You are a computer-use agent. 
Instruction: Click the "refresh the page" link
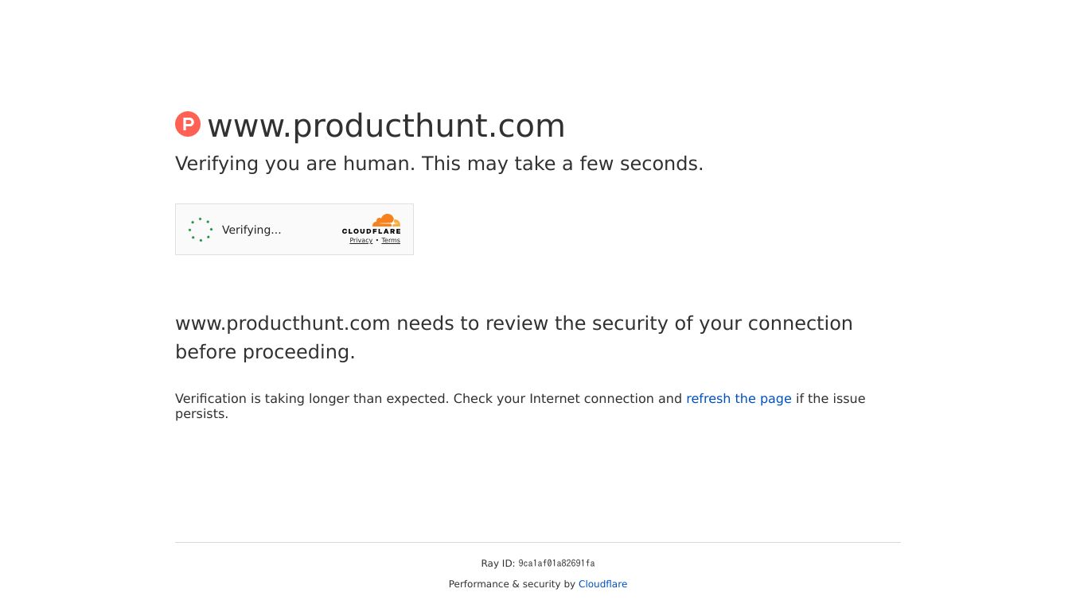point(739,399)
